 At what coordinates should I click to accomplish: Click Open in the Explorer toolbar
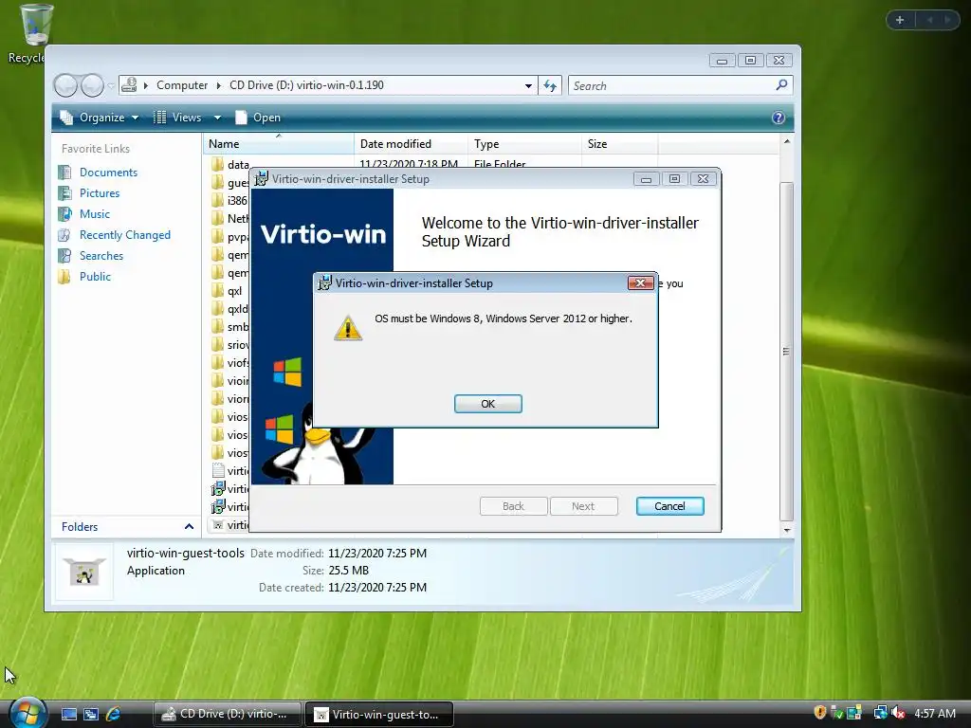click(x=258, y=118)
